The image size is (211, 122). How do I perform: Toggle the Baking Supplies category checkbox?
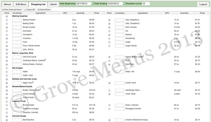[x=7, y=17]
